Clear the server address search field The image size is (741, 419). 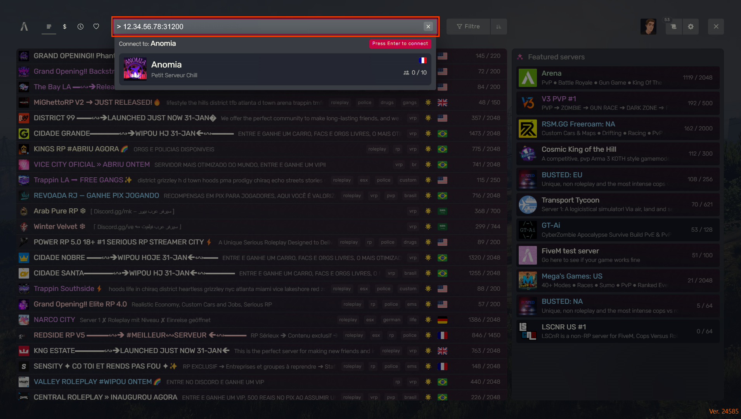tap(428, 26)
